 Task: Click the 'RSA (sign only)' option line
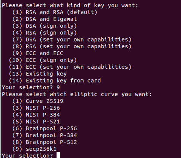pyautogui.click(x=44, y=33)
